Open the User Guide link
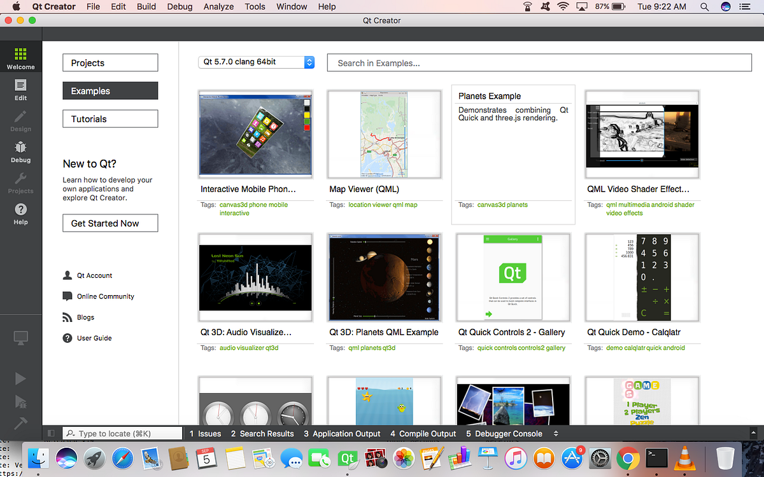The image size is (764, 477). pyautogui.click(x=94, y=338)
